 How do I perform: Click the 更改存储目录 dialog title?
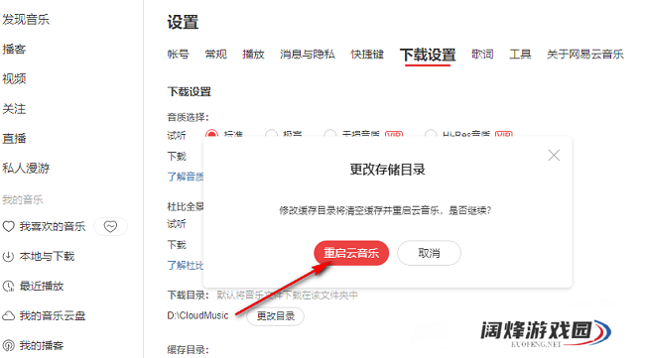pyautogui.click(x=387, y=170)
